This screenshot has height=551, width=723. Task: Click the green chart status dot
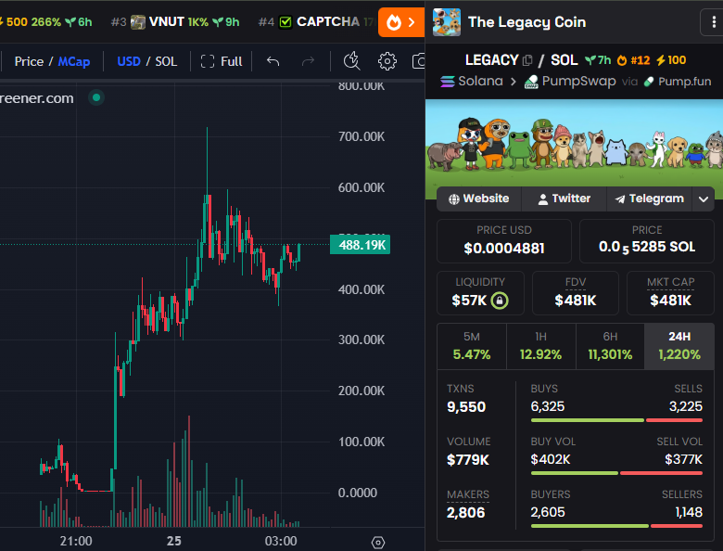click(x=96, y=97)
